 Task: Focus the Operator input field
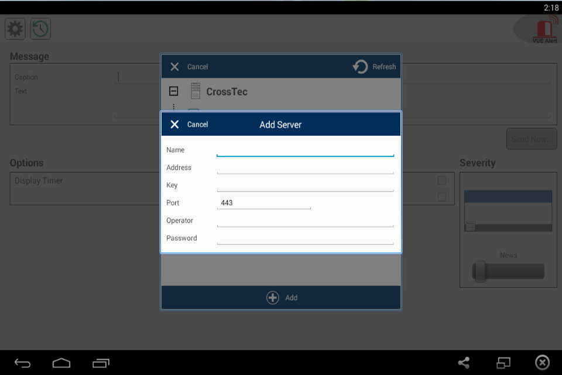pyautogui.click(x=306, y=220)
